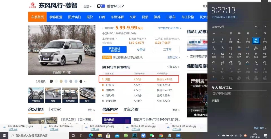Open options for 820_ChsEvWAUHjSA download
Viewport: 271px width, 139px height.
119,128
